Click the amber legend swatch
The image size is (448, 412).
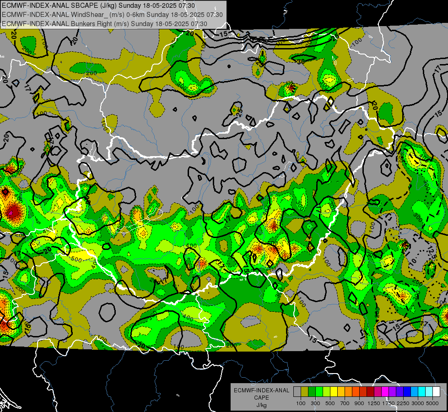coord(341,391)
